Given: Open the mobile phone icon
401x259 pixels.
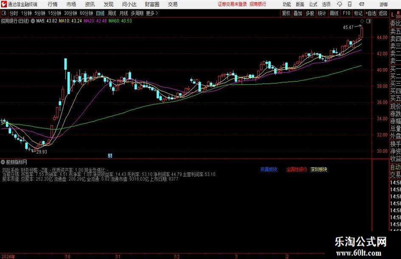Looking at the screenshot, I should [350, 4].
